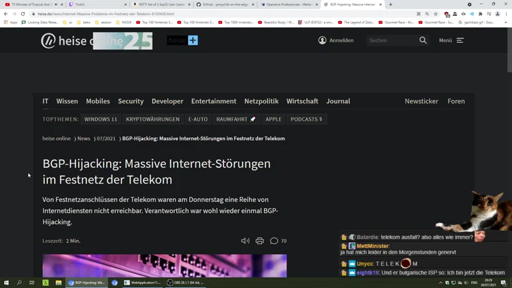This screenshot has width=512, height=288.
Task: Click the browser address bar URL
Action: [106, 14]
